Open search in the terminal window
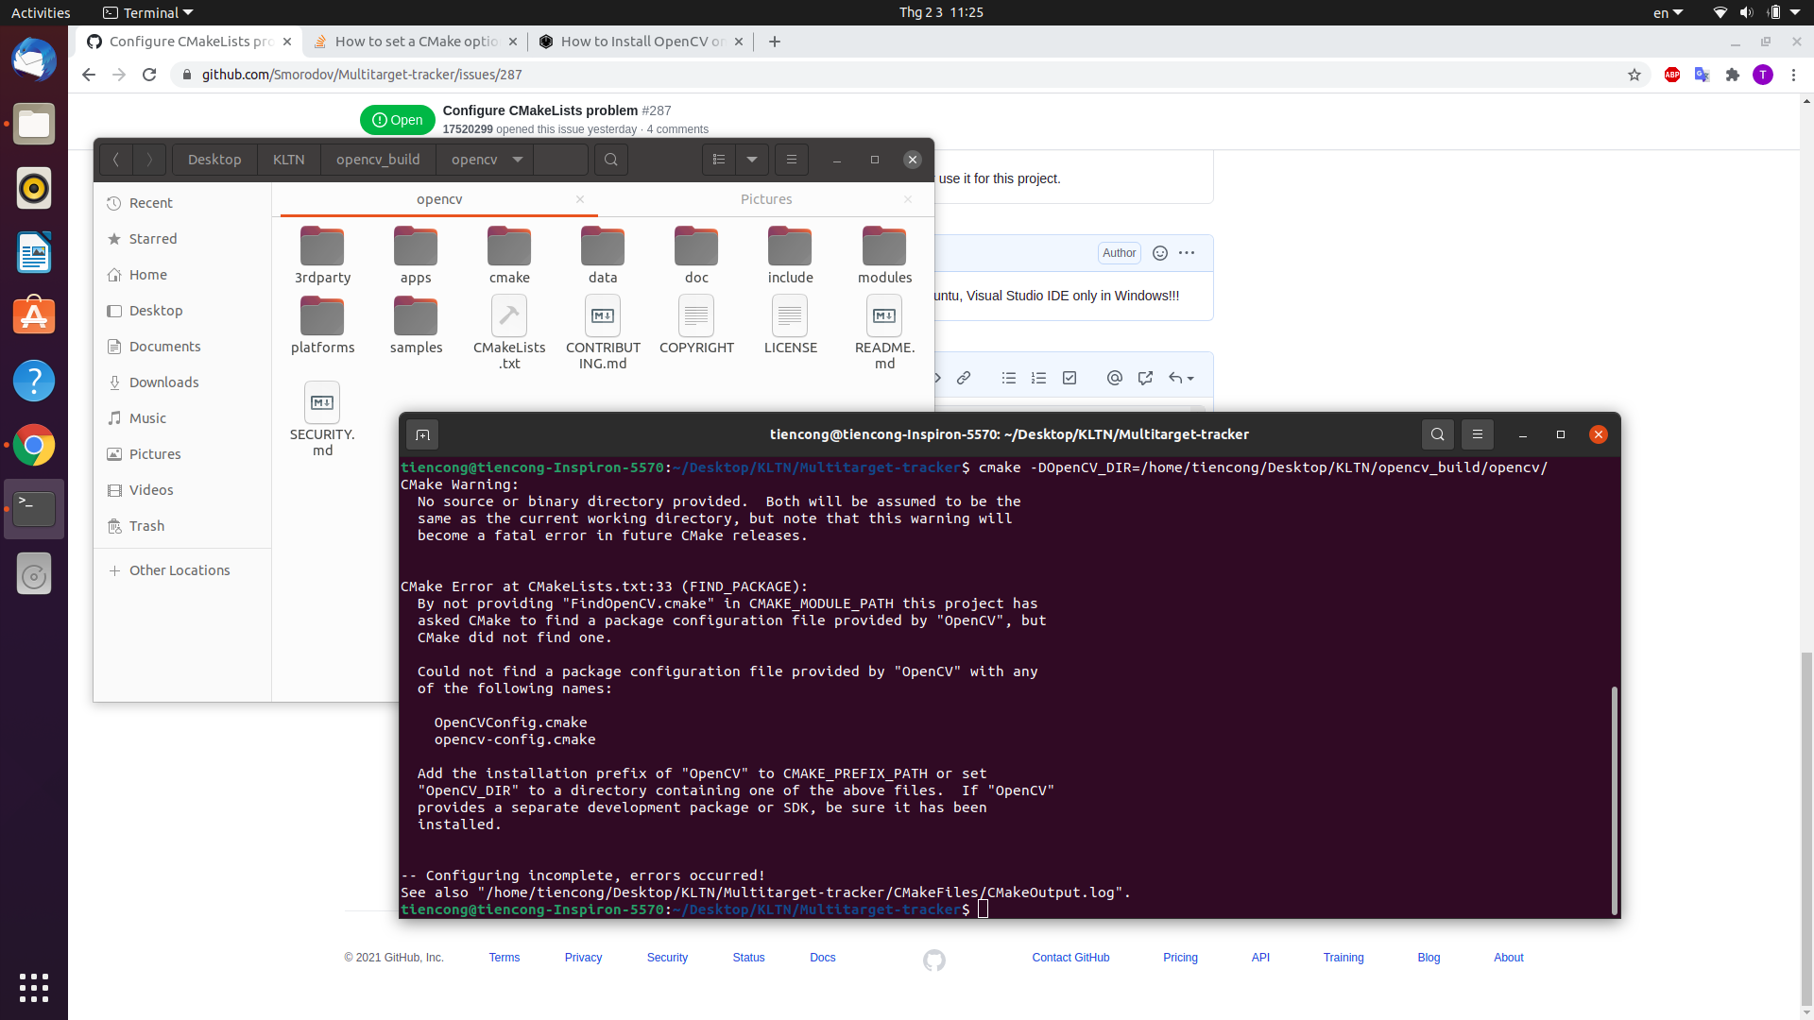 coord(1437,434)
